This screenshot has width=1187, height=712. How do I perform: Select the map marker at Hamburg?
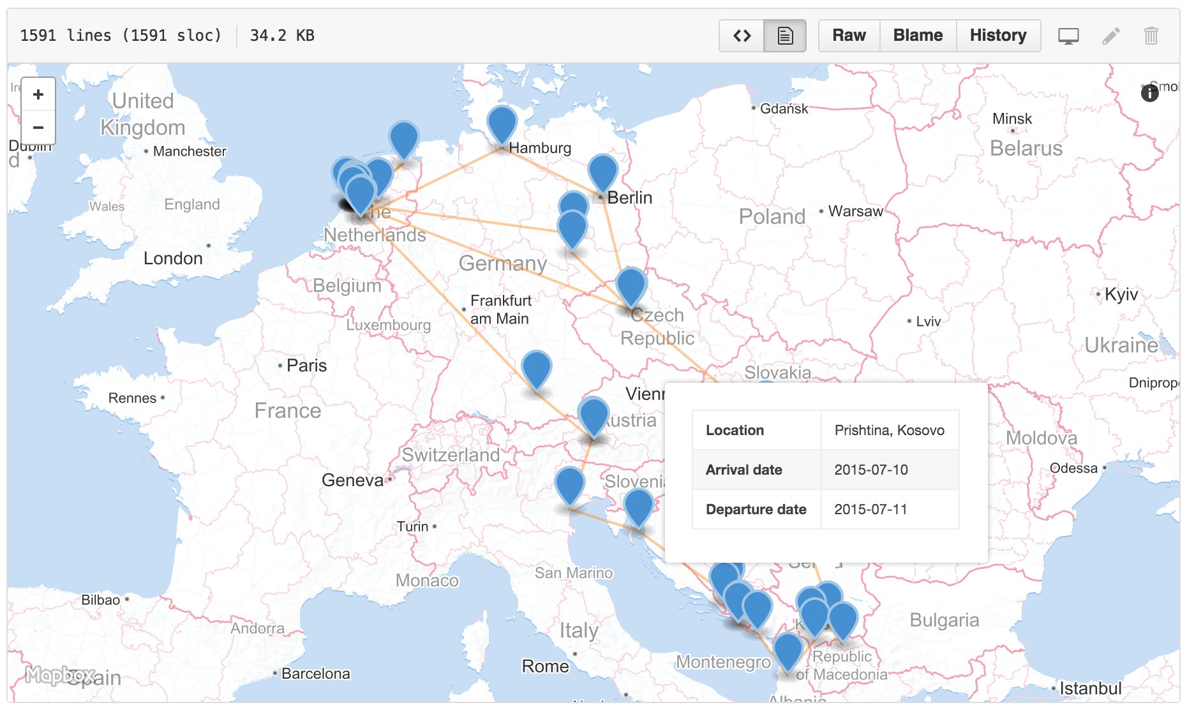502,124
